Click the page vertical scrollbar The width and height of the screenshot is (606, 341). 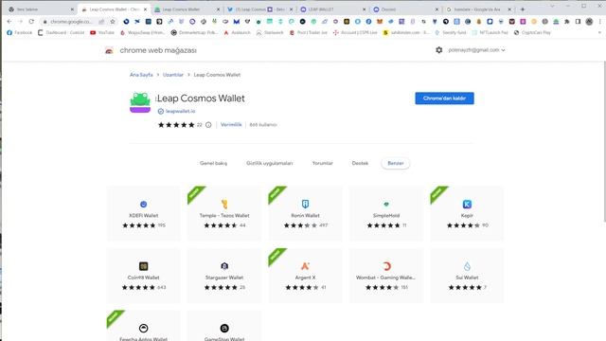604,141
